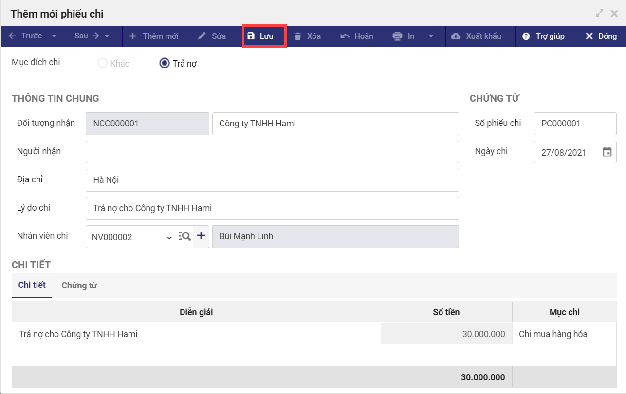Open the Trước dropdown arrow

(54, 36)
